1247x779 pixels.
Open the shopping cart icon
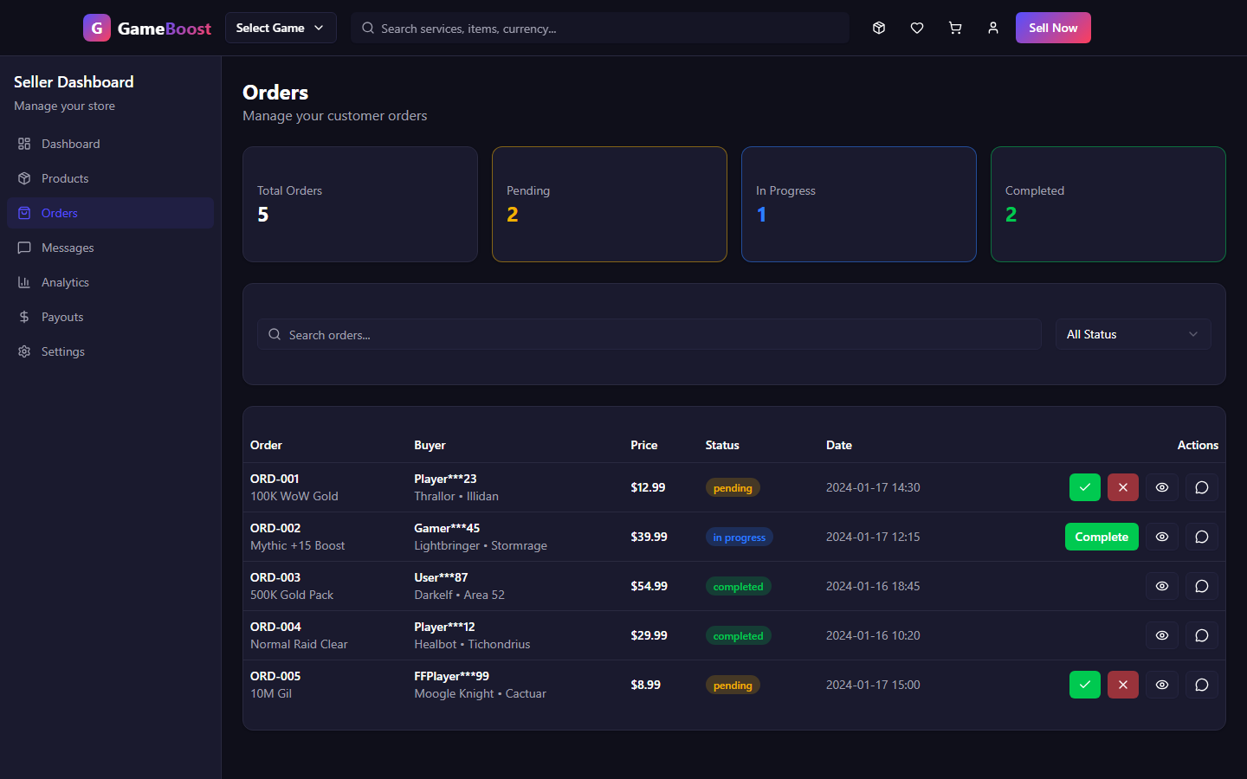click(955, 28)
